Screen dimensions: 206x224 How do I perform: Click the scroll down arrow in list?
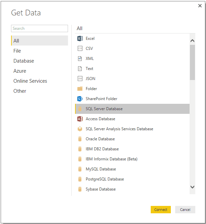coord(192,187)
